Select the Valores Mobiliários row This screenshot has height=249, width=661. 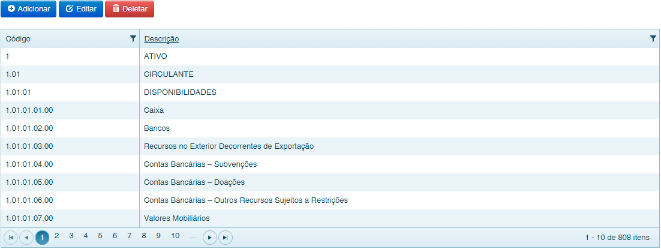coord(330,218)
